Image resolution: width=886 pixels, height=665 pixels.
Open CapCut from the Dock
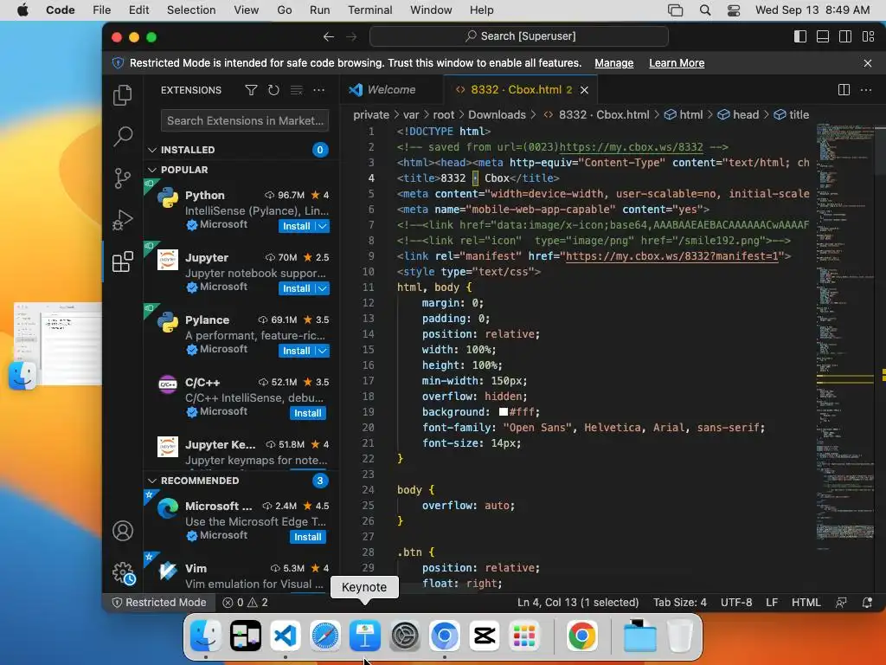485,636
